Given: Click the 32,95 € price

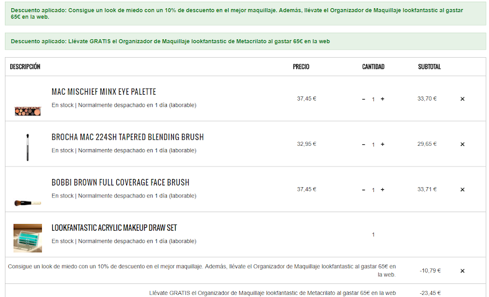Looking at the screenshot, I should coord(306,144).
